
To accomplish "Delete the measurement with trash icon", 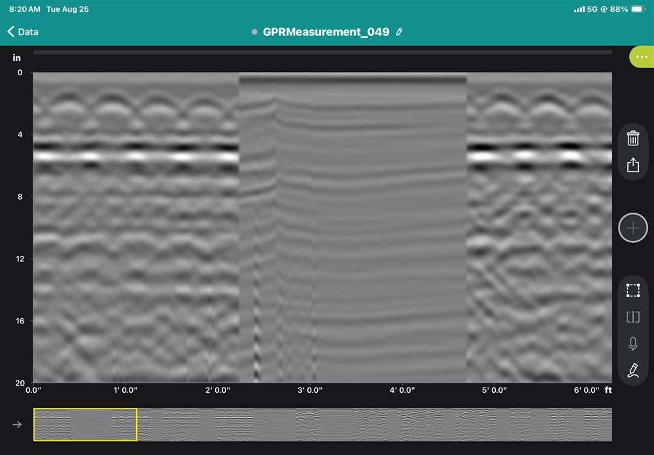I will (x=632, y=138).
